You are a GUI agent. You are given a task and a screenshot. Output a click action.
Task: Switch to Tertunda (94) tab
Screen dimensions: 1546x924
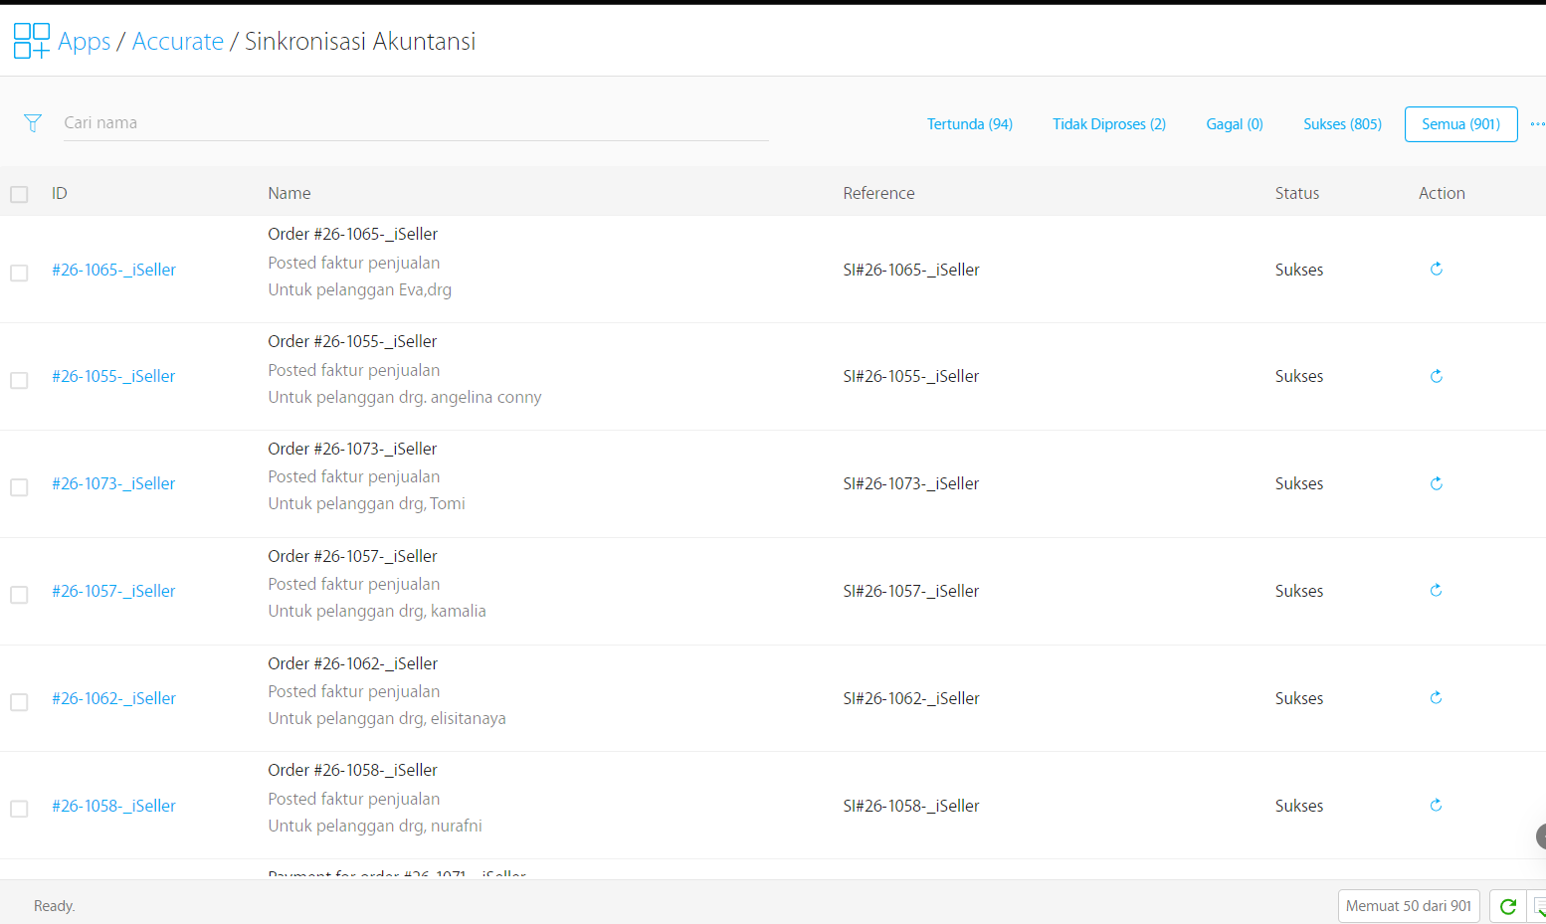969,124
